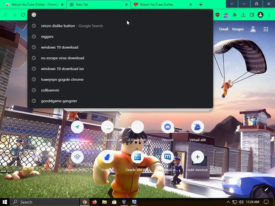Open the notification center icon

coord(266,202)
